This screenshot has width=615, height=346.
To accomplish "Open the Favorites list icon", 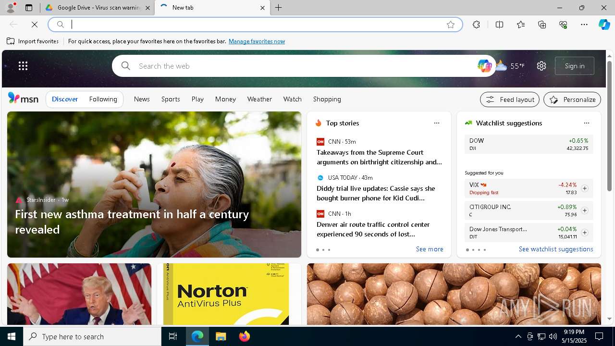I will tap(521, 25).
